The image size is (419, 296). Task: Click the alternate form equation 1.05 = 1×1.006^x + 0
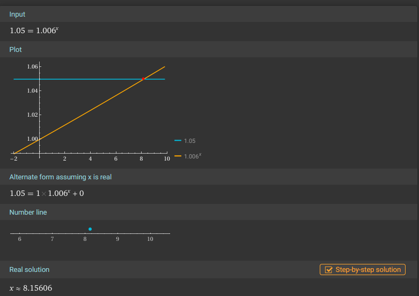click(47, 193)
